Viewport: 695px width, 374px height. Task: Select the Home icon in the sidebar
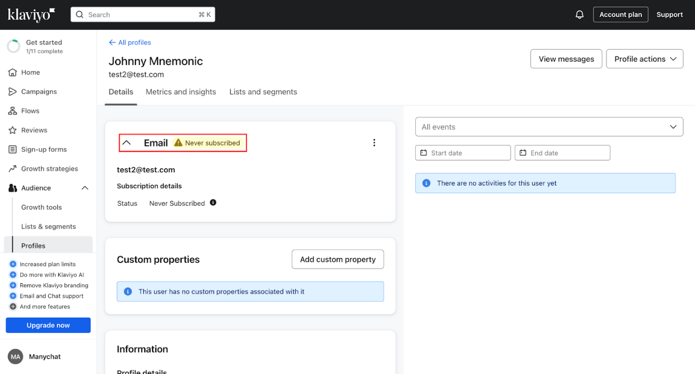coord(13,72)
